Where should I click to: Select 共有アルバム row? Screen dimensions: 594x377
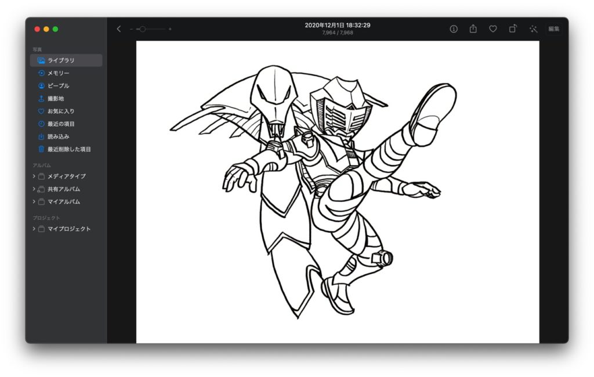pyautogui.click(x=66, y=189)
